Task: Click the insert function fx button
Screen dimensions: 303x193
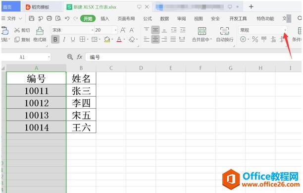Action: (79, 57)
